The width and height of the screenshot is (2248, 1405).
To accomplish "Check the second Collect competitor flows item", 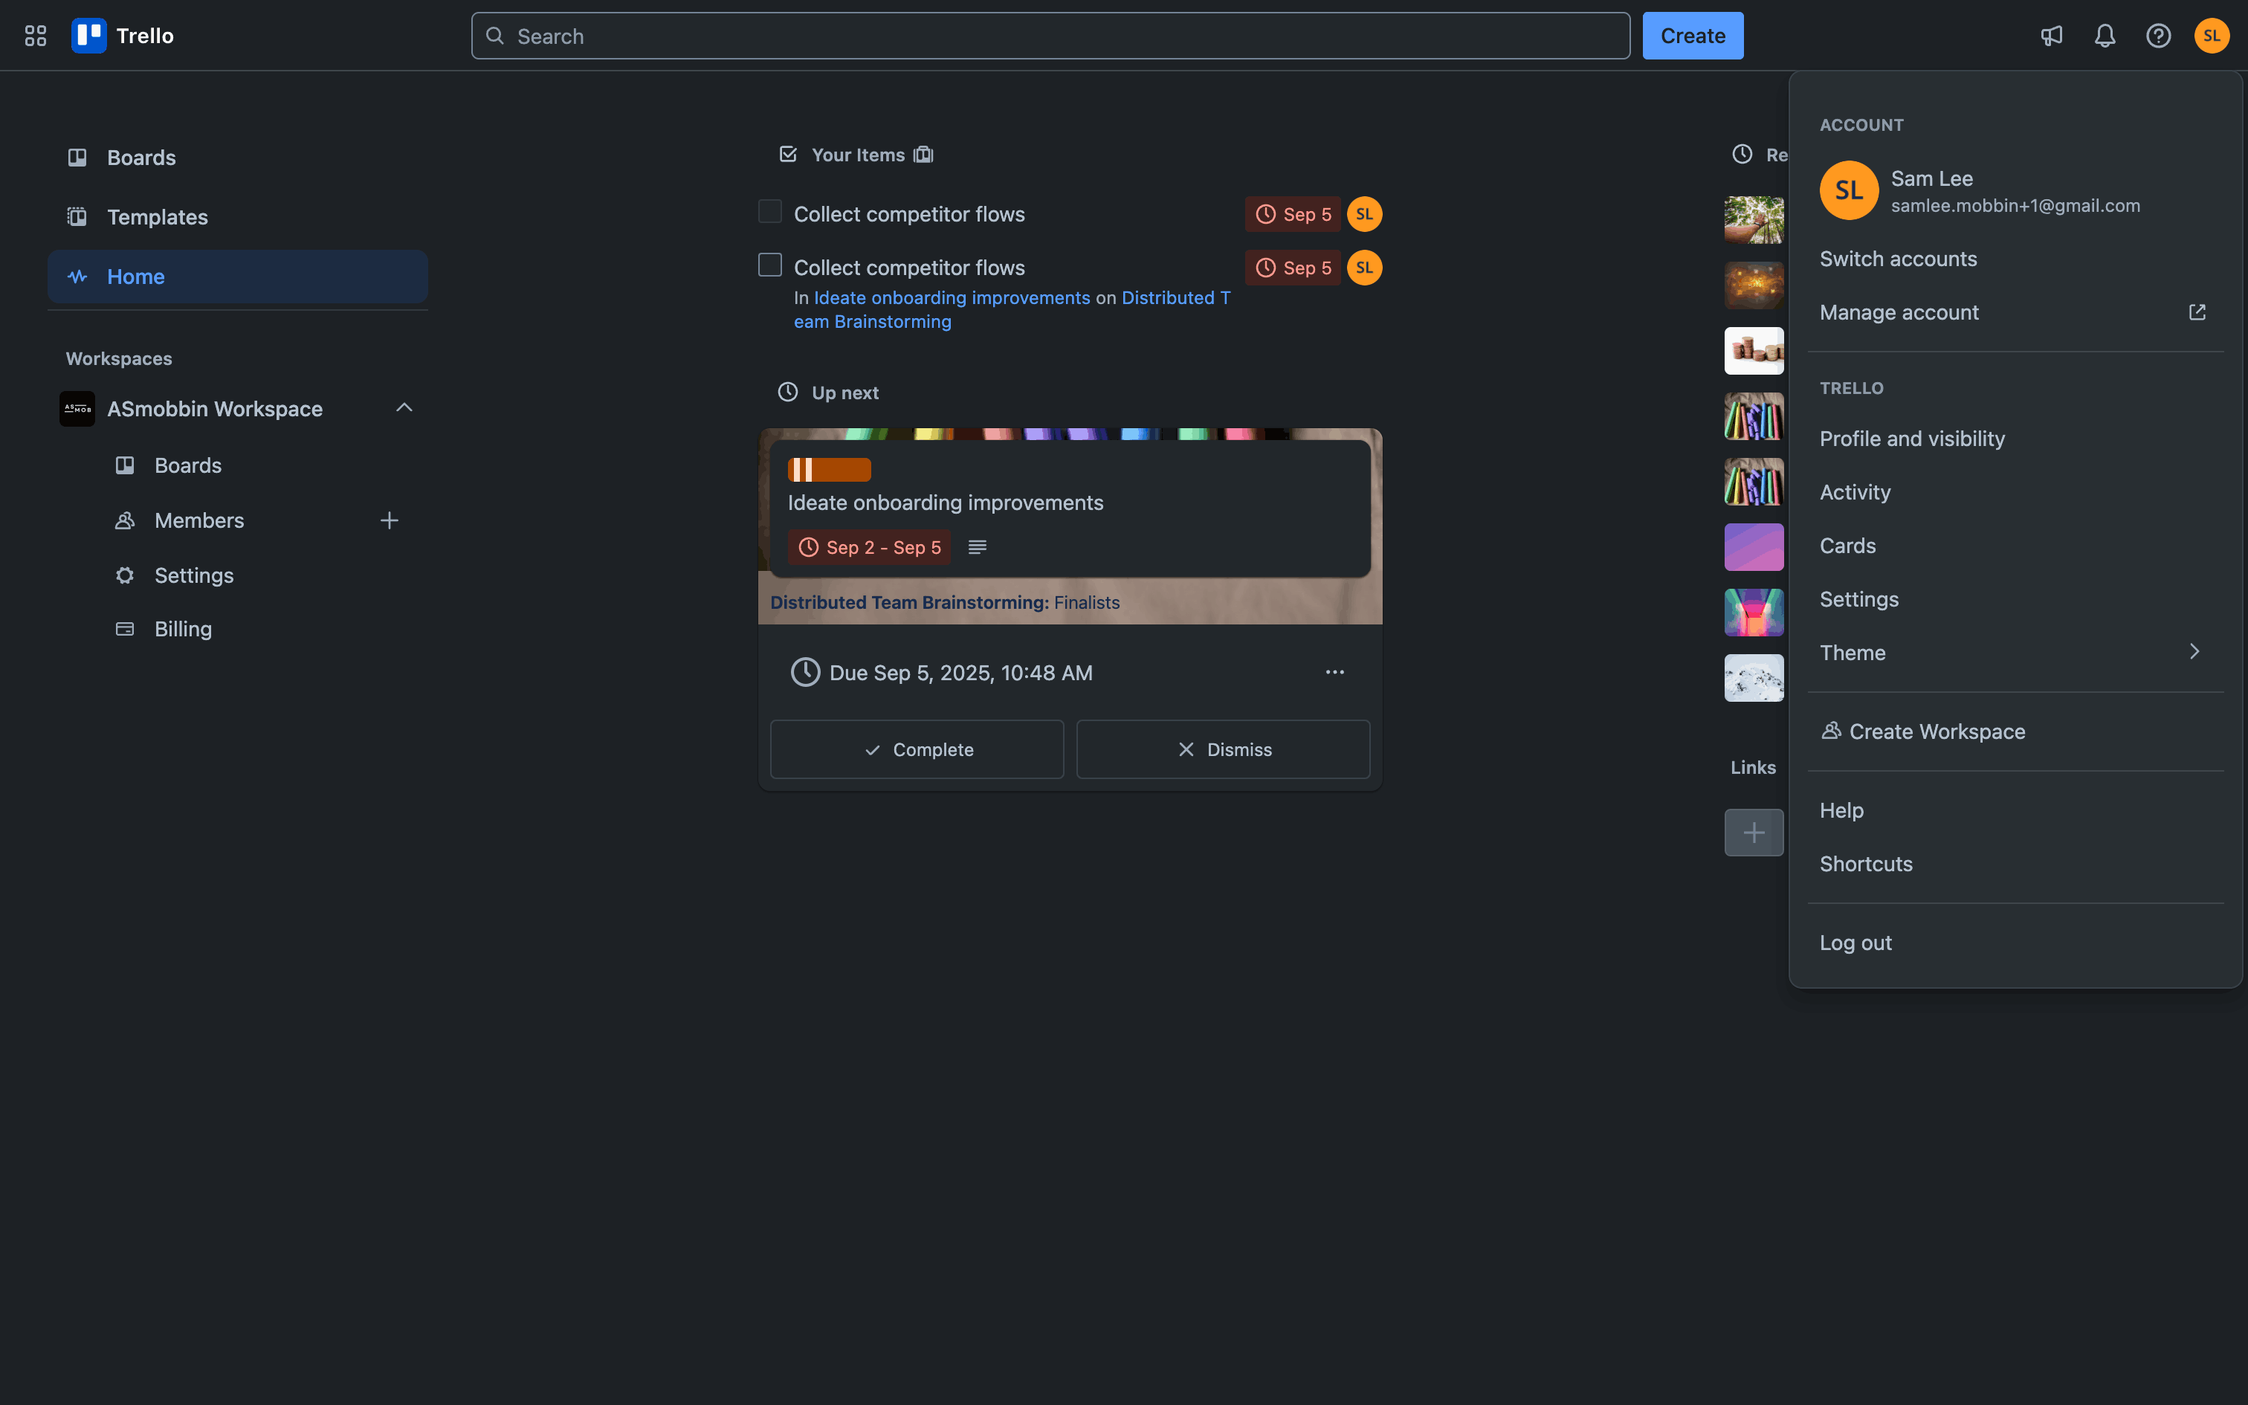I will tap(770, 266).
